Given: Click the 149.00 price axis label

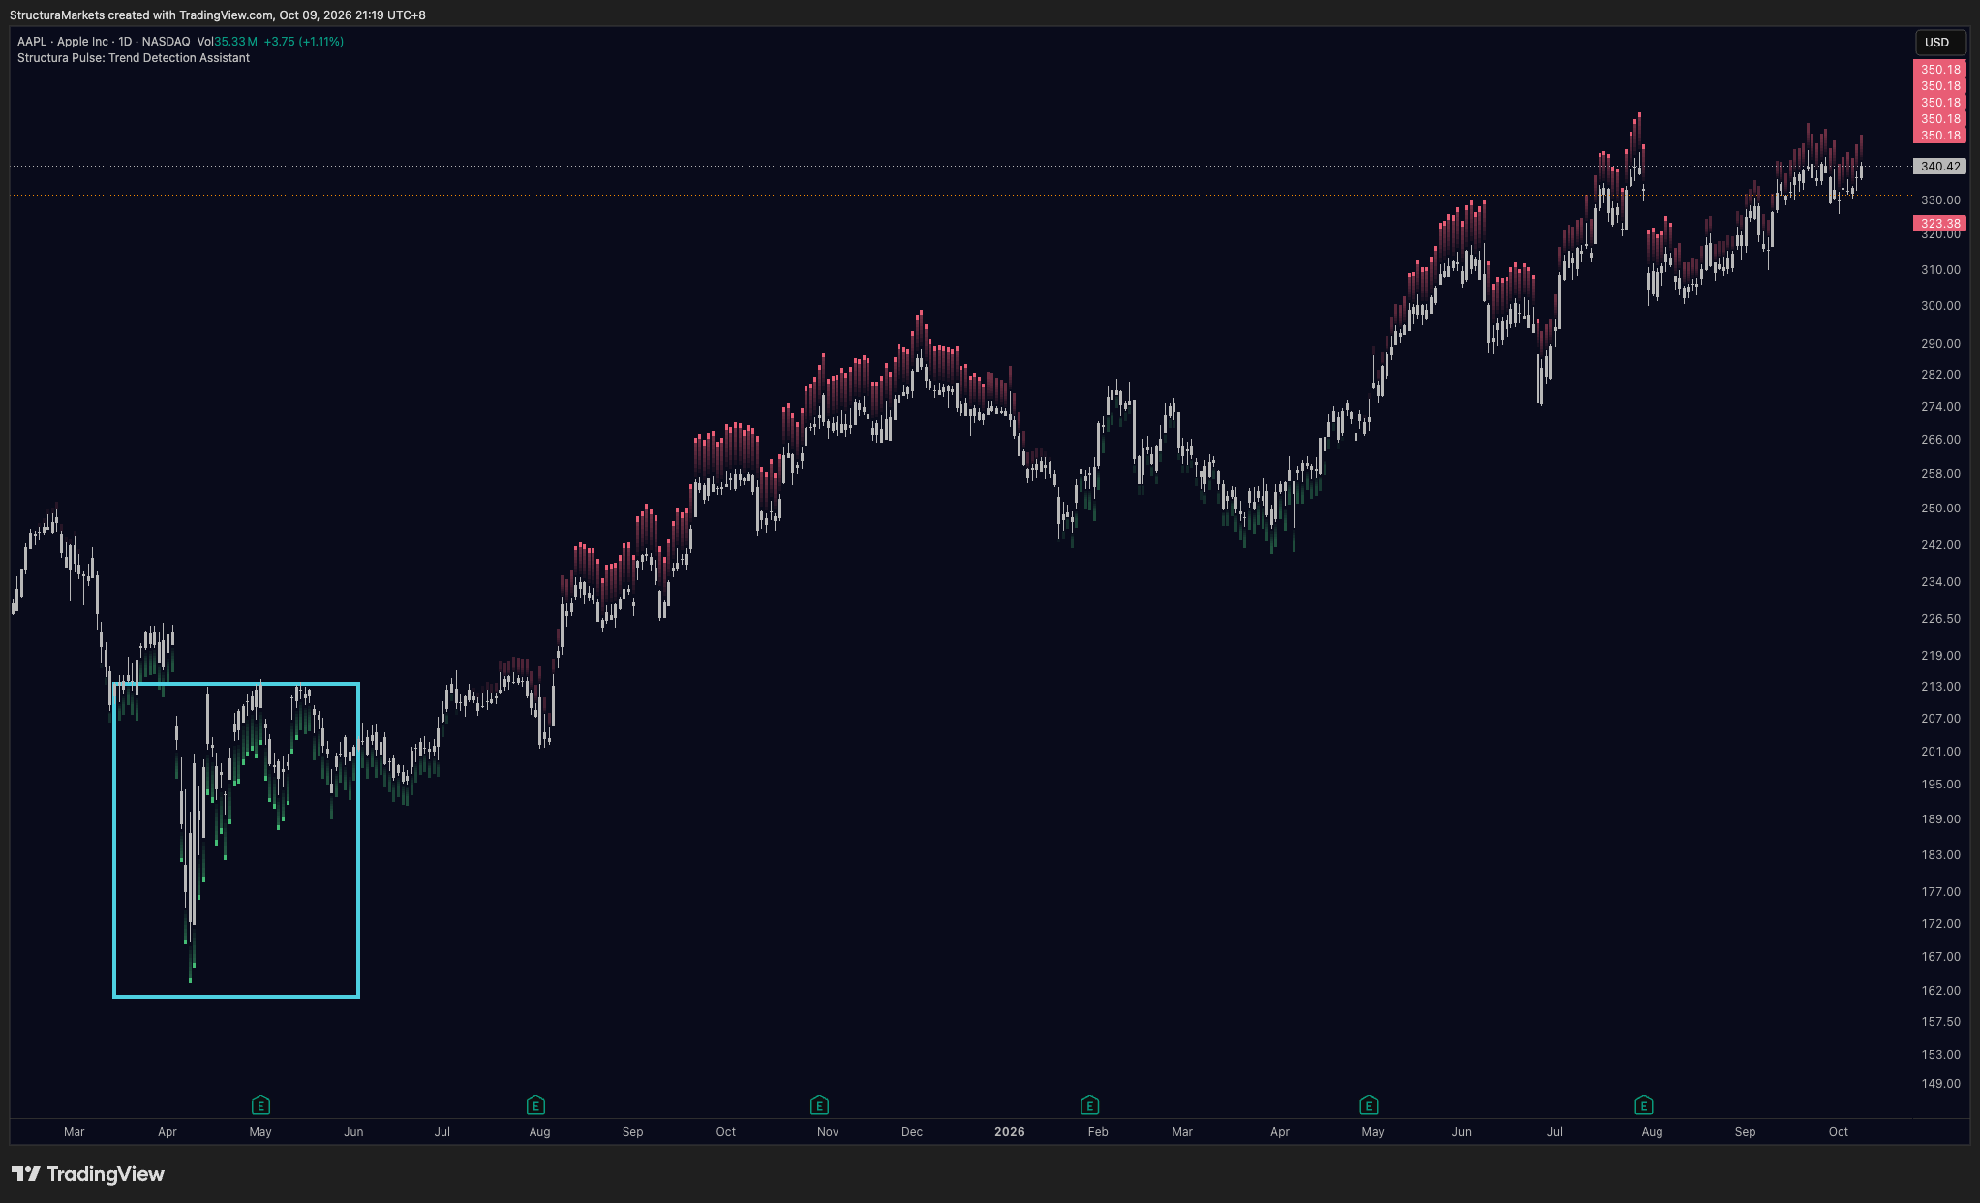Looking at the screenshot, I should (1940, 1084).
